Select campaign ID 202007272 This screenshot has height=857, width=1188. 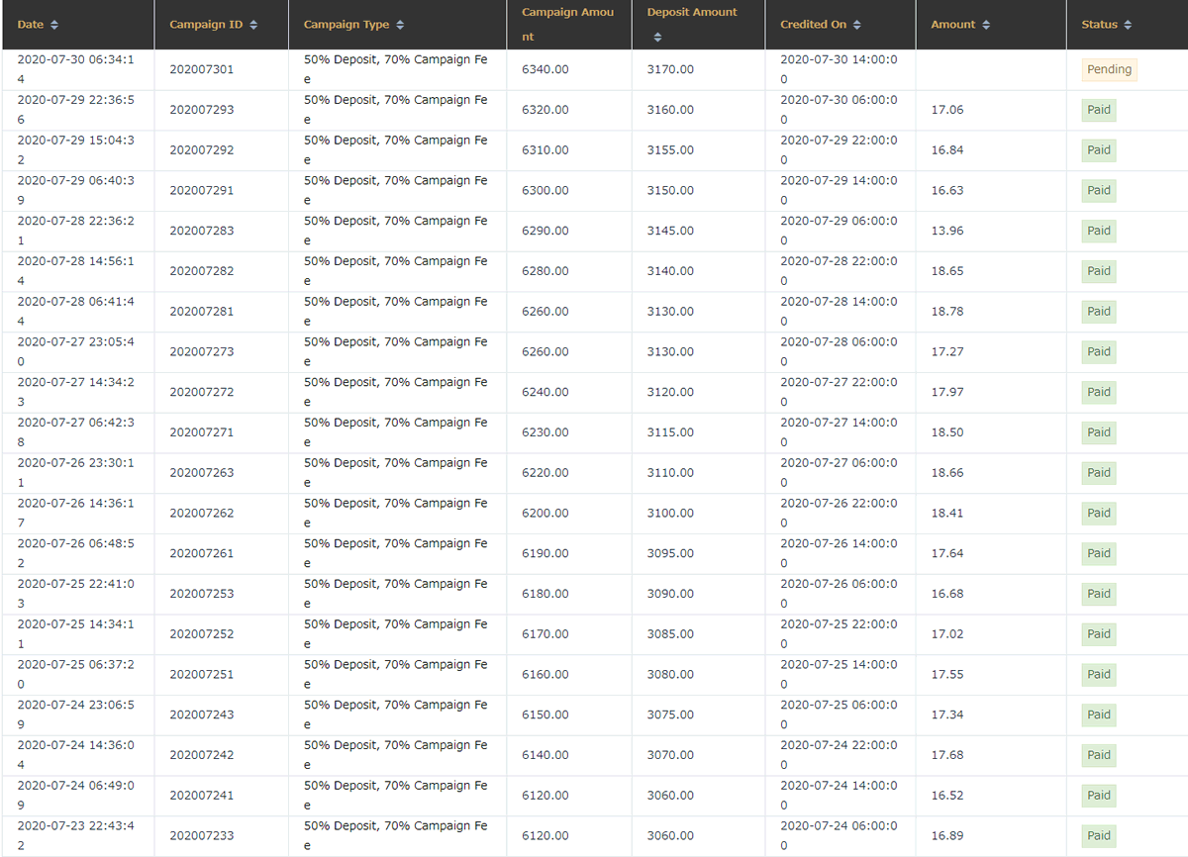tap(202, 392)
